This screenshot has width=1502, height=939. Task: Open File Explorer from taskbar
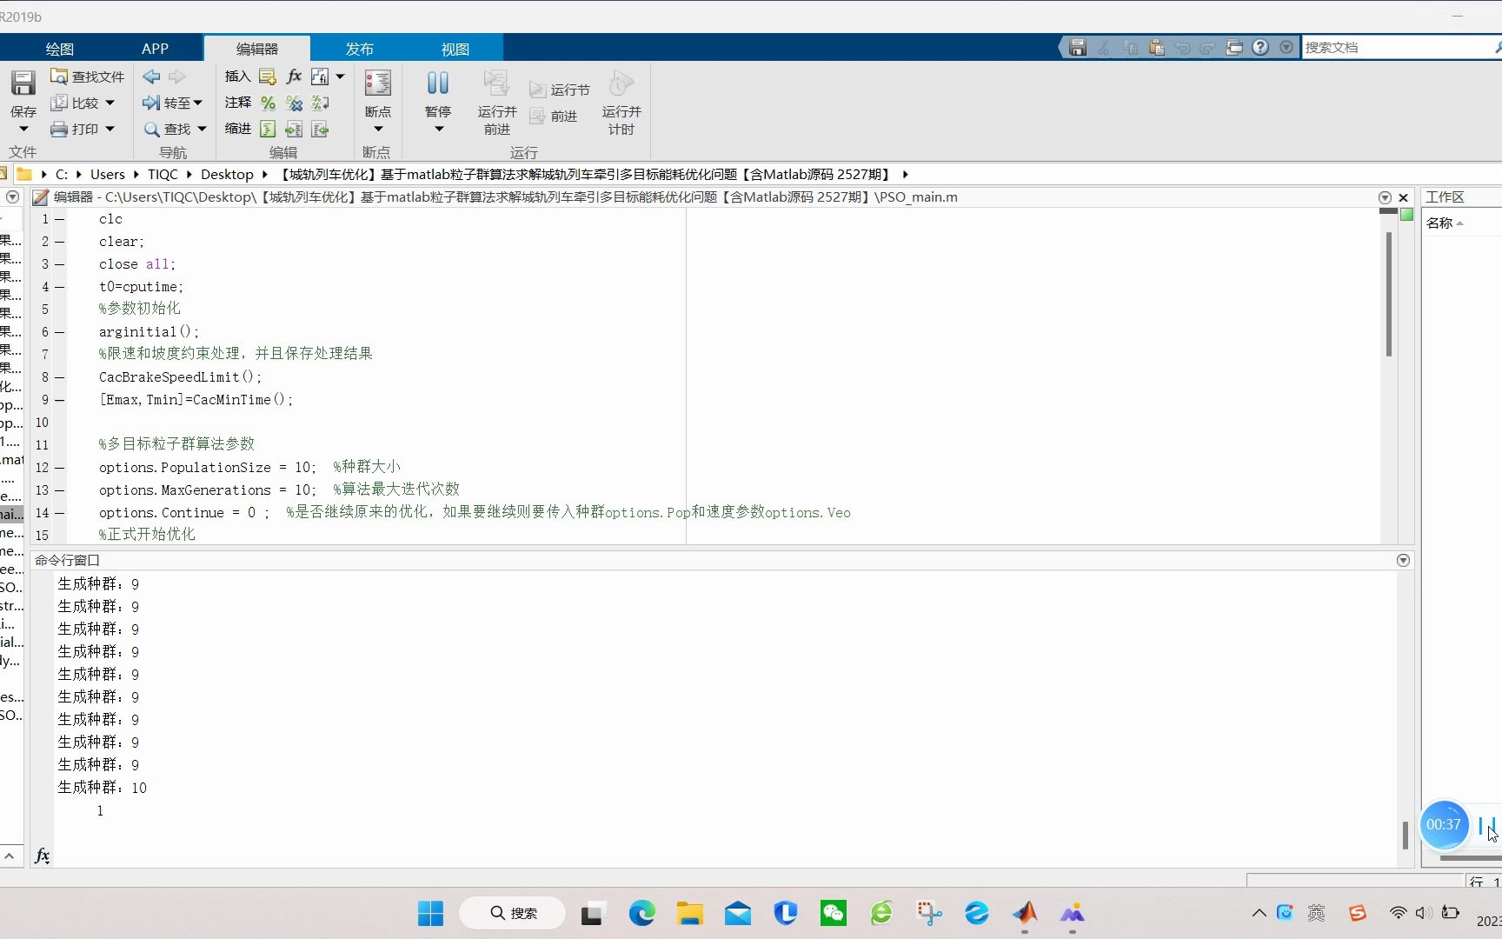[x=690, y=913]
